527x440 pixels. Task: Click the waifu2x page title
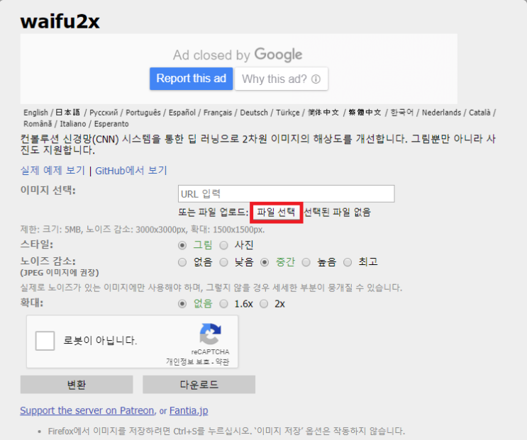(x=60, y=21)
